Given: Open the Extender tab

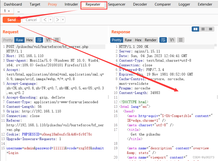Looking at the screenshot, I should [x=205, y=5].
